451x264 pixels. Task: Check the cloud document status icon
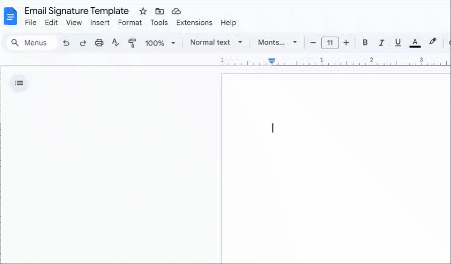point(176,11)
